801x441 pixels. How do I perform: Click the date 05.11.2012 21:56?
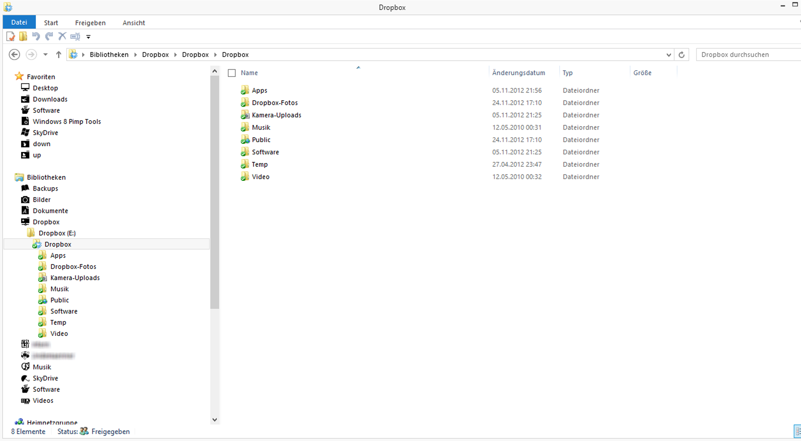517,90
